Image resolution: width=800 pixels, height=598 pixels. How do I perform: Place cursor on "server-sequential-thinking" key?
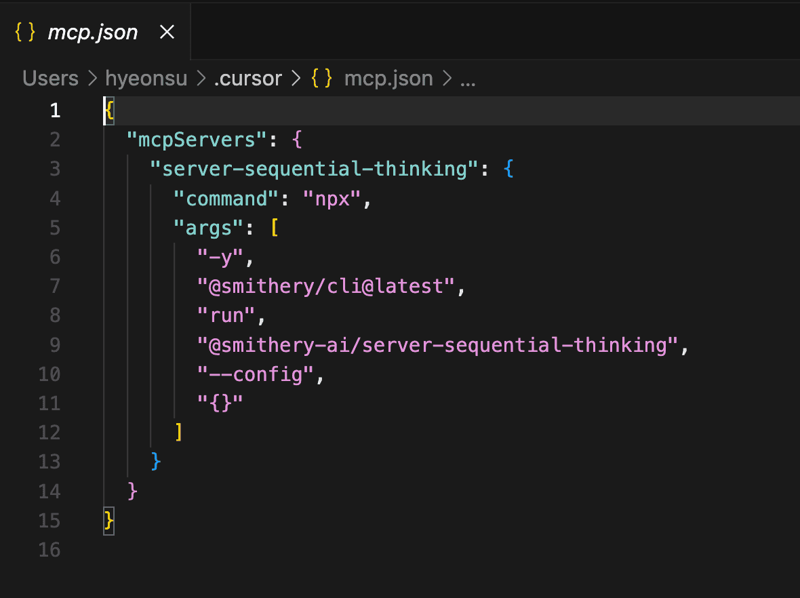(315, 169)
